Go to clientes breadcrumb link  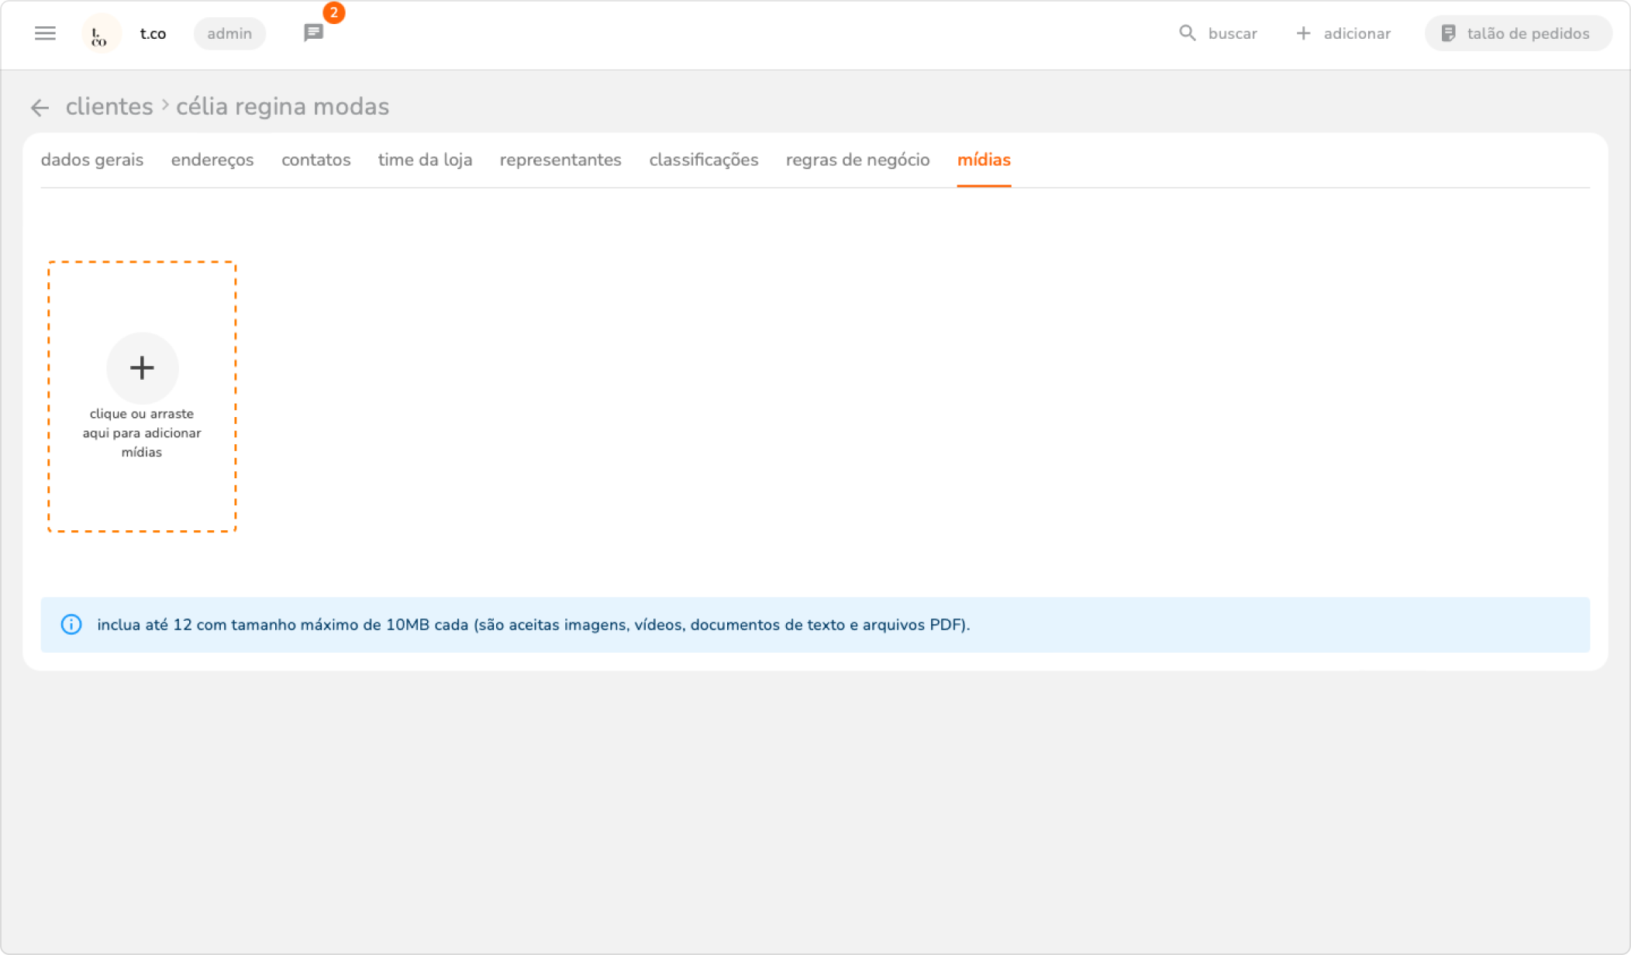(109, 107)
